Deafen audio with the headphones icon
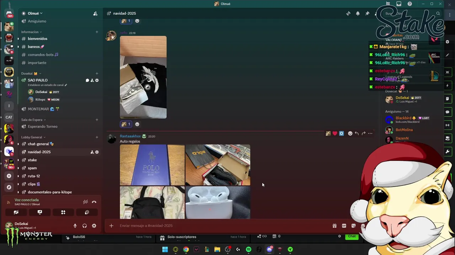455x255 pixels. click(x=85, y=226)
